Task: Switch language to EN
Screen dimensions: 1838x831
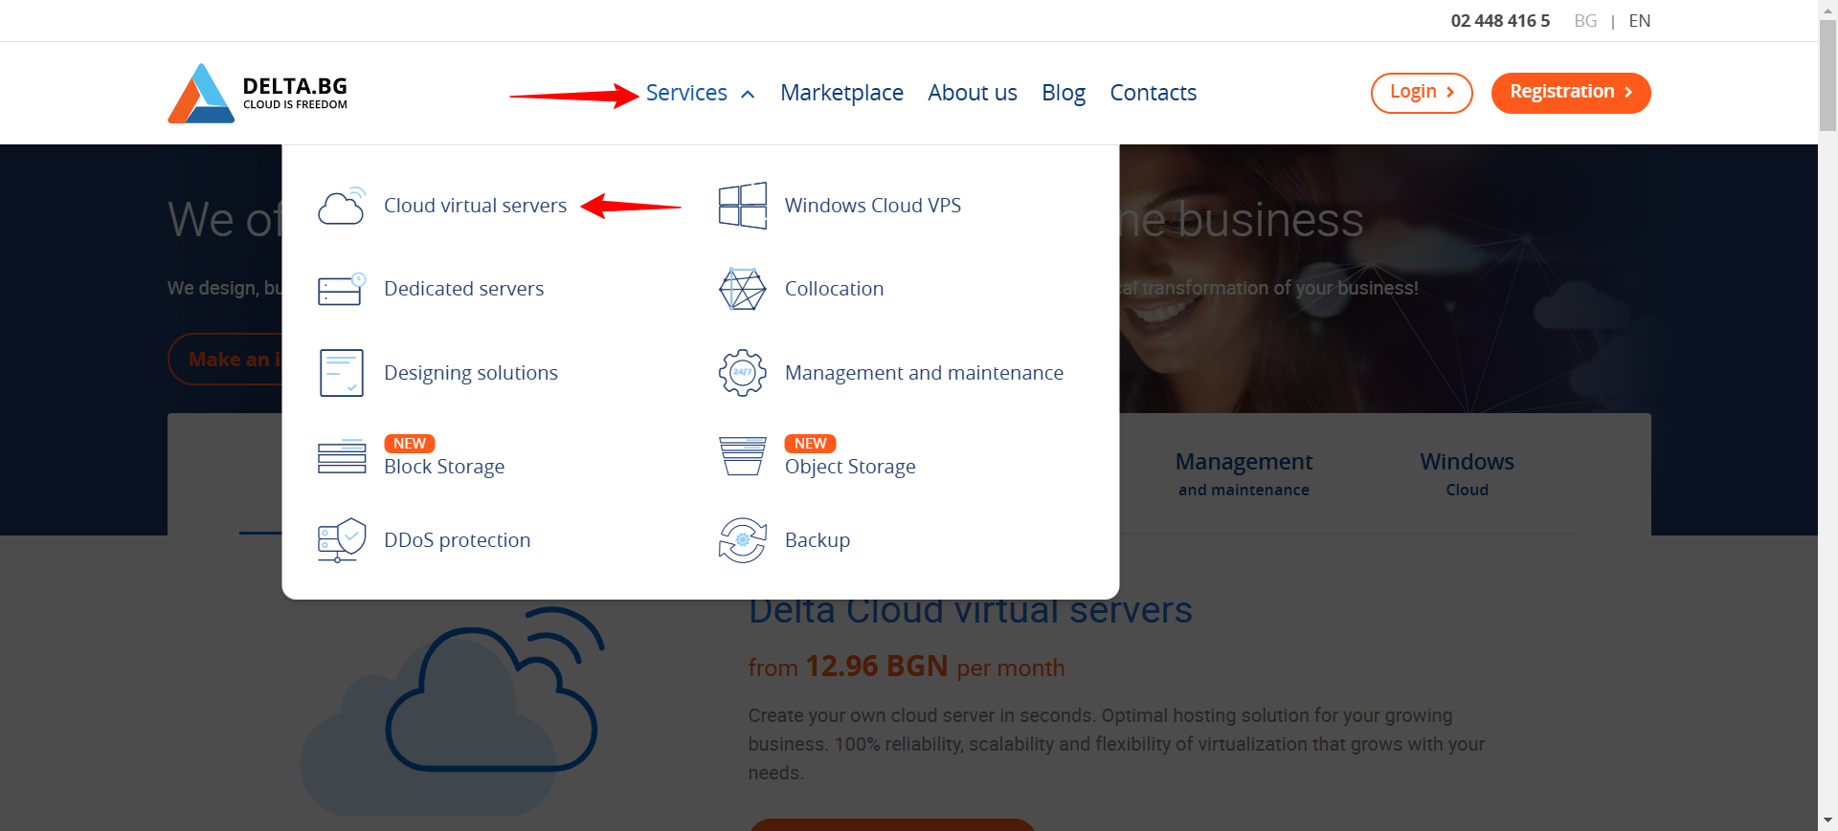Action: (x=1640, y=21)
